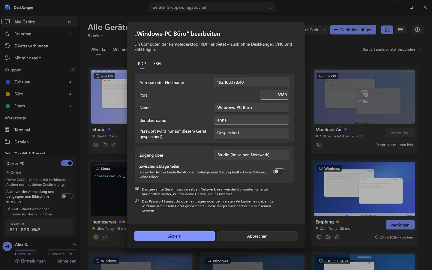Open the folder icon on the Studio card
The image size is (432, 270).
(x=105, y=145)
